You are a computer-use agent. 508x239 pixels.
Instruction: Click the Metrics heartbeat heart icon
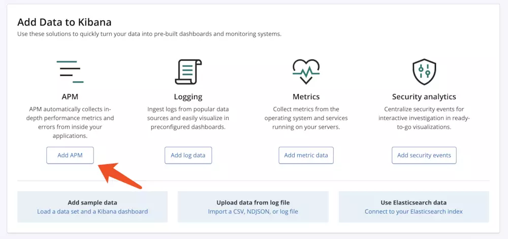pos(306,72)
